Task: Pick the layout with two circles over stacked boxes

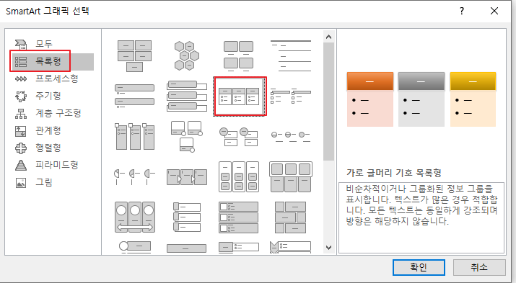Action: coord(239,137)
